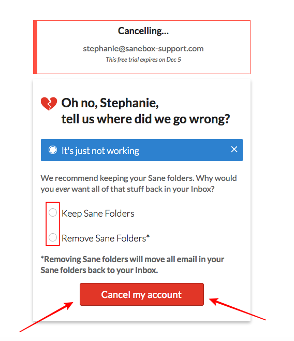
Task: Click the italic word "ever" in the recommendation
Action: (63, 189)
